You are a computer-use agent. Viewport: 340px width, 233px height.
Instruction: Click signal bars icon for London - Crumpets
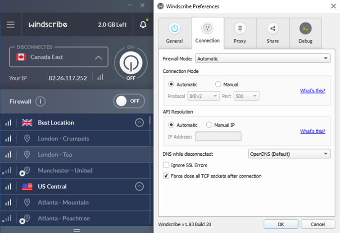(8, 139)
